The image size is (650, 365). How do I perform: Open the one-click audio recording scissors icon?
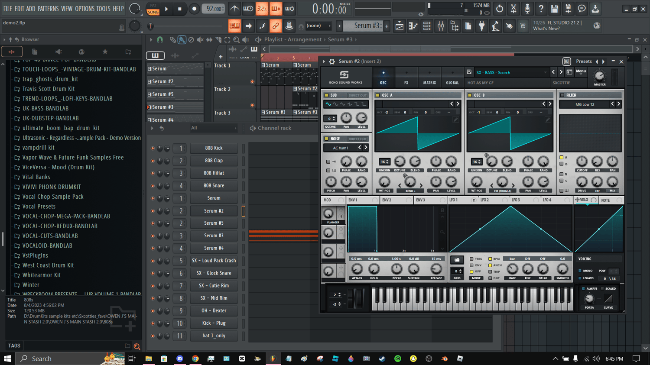(513, 9)
